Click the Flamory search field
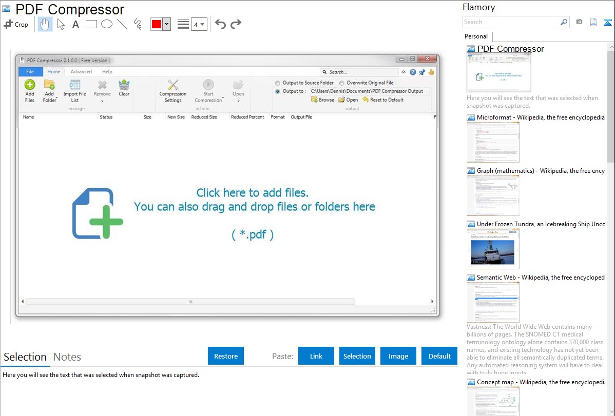Screen dimensions: 615x416 [511, 22]
